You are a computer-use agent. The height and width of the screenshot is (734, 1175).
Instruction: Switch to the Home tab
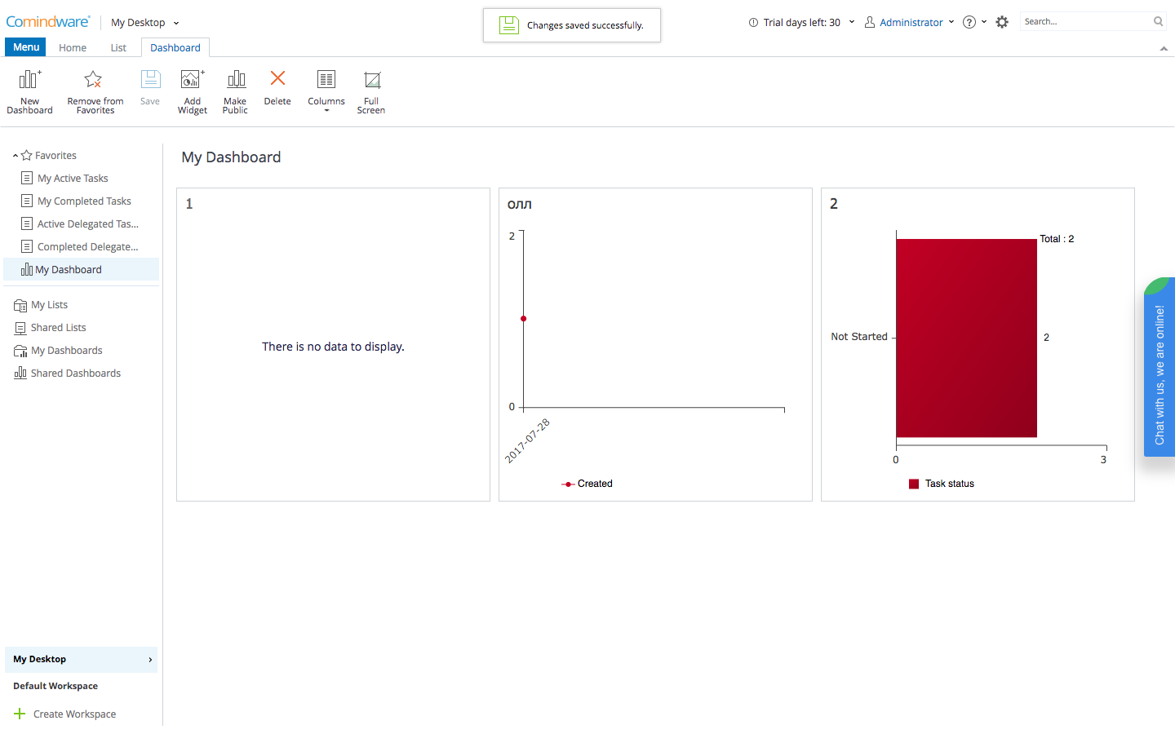pyautogui.click(x=73, y=48)
